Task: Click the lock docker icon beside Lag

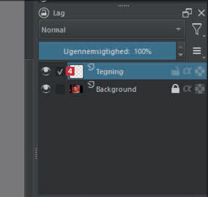Action: point(44,13)
